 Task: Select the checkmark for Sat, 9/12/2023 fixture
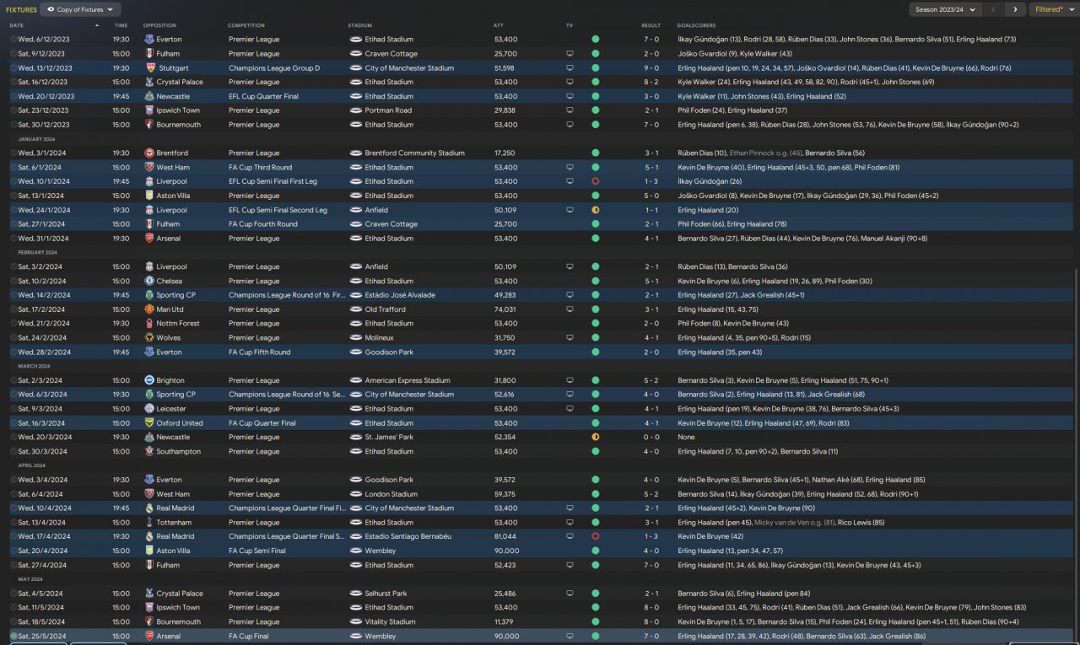(x=13, y=54)
